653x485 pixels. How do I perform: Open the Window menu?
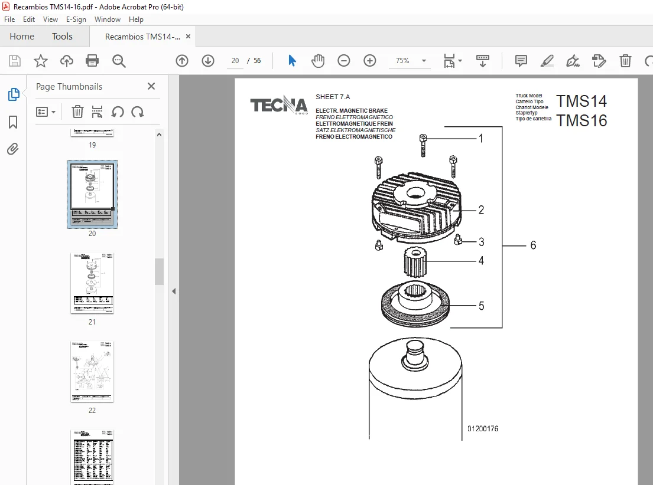tap(108, 19)
